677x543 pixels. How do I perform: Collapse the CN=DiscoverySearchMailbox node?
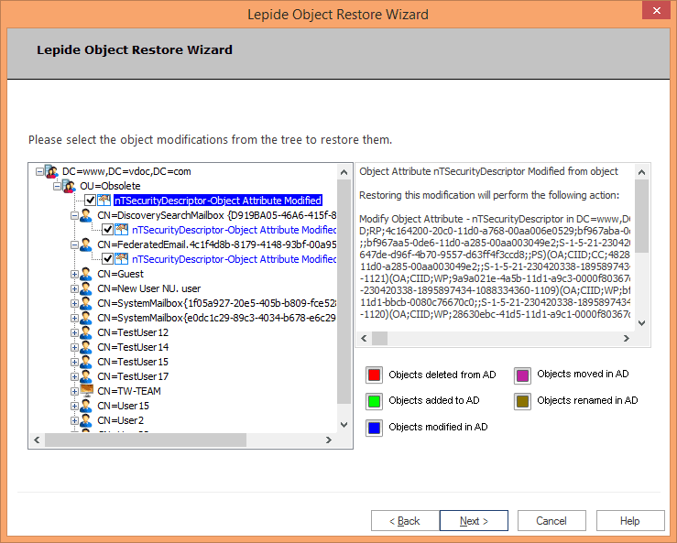pos(74,215)
